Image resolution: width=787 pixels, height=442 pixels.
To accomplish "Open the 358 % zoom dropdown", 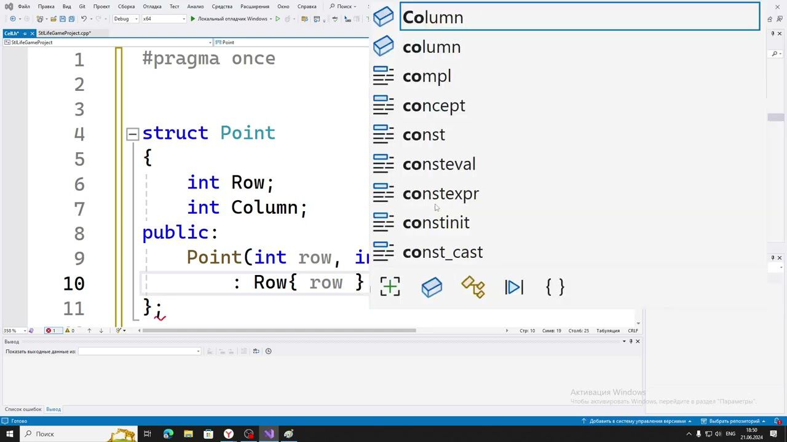I will pyautogui.click(x=15, y=331).
